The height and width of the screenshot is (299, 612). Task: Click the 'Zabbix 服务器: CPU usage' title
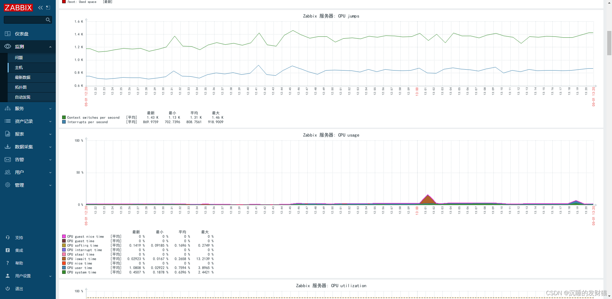[x=331, y=135]
